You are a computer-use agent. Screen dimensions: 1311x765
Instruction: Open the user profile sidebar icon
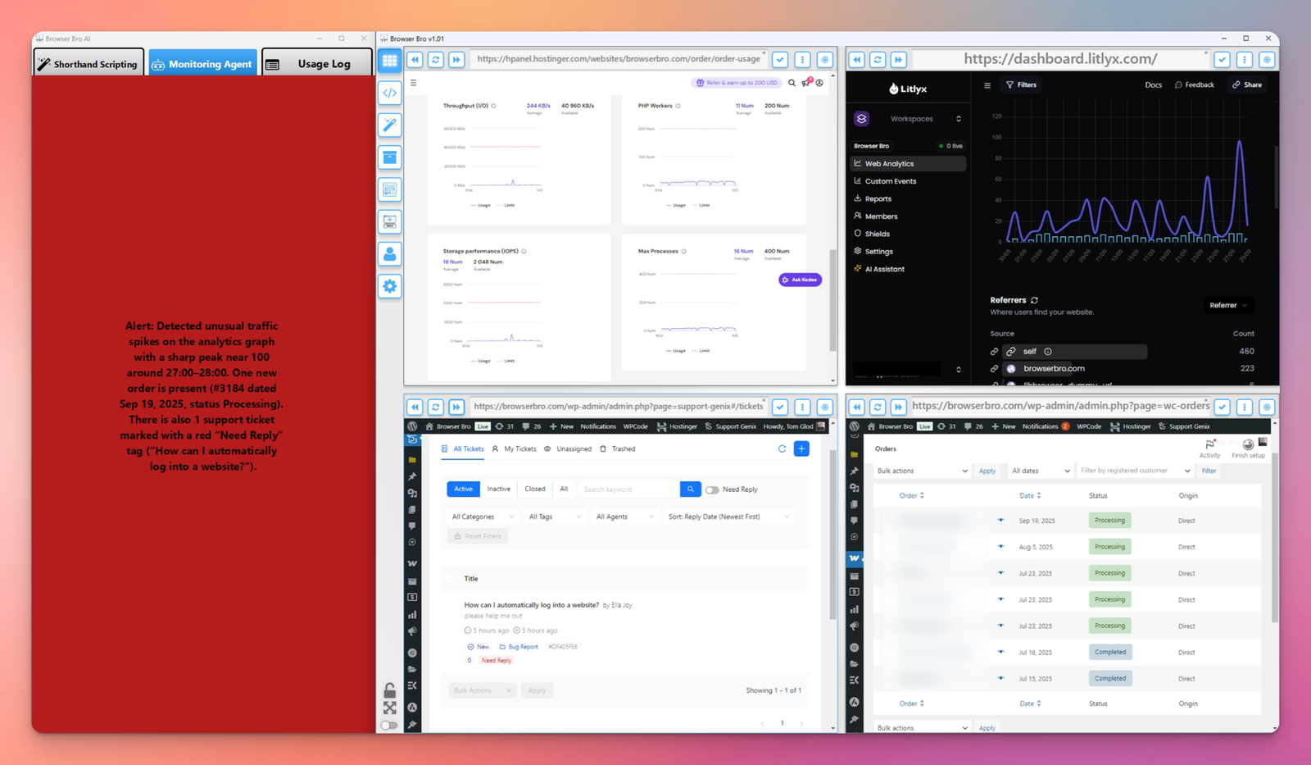390,254
